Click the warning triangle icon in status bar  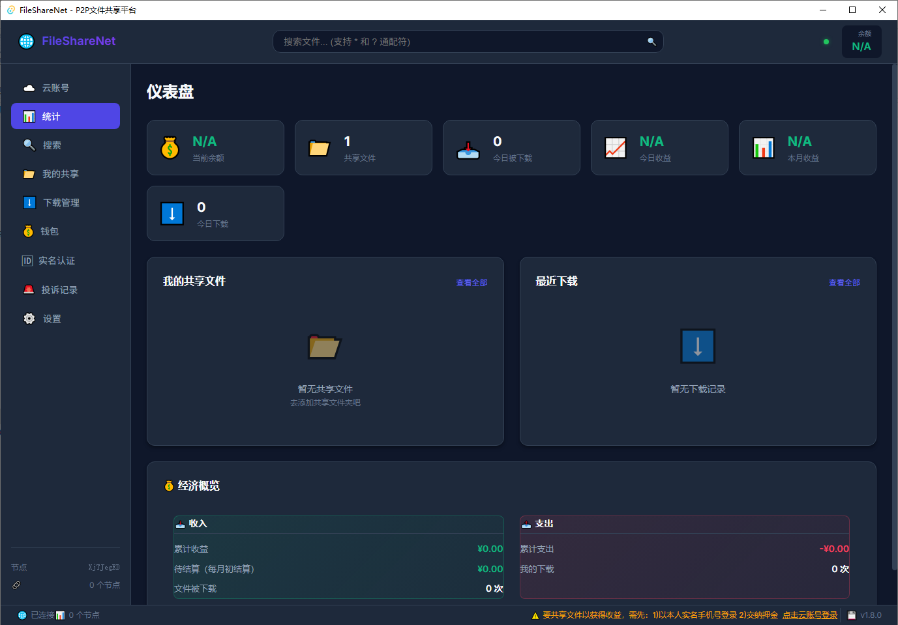point(535,615)
